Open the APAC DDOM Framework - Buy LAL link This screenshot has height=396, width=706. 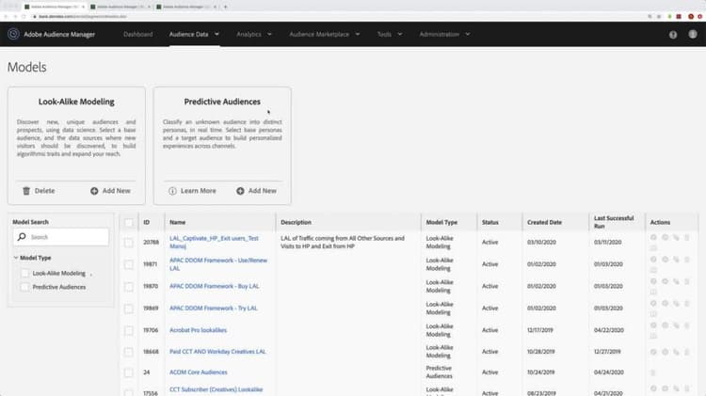tap(215, 286)
